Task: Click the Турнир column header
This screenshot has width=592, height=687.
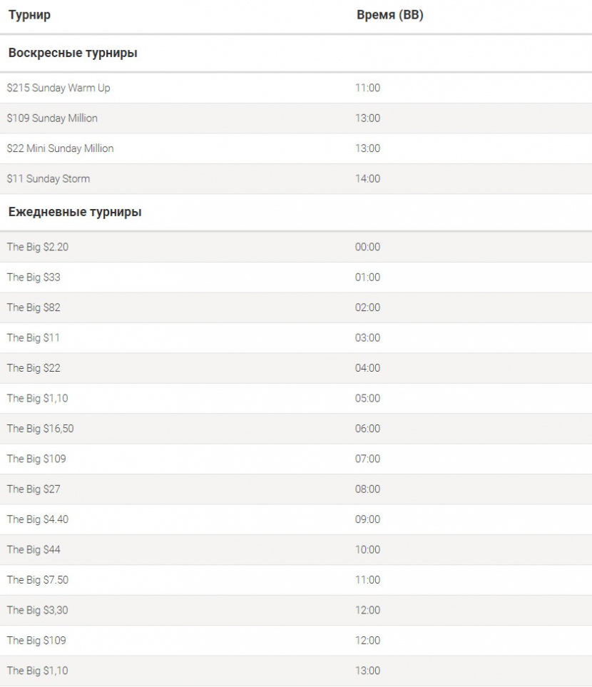Action: coord(29,15)
